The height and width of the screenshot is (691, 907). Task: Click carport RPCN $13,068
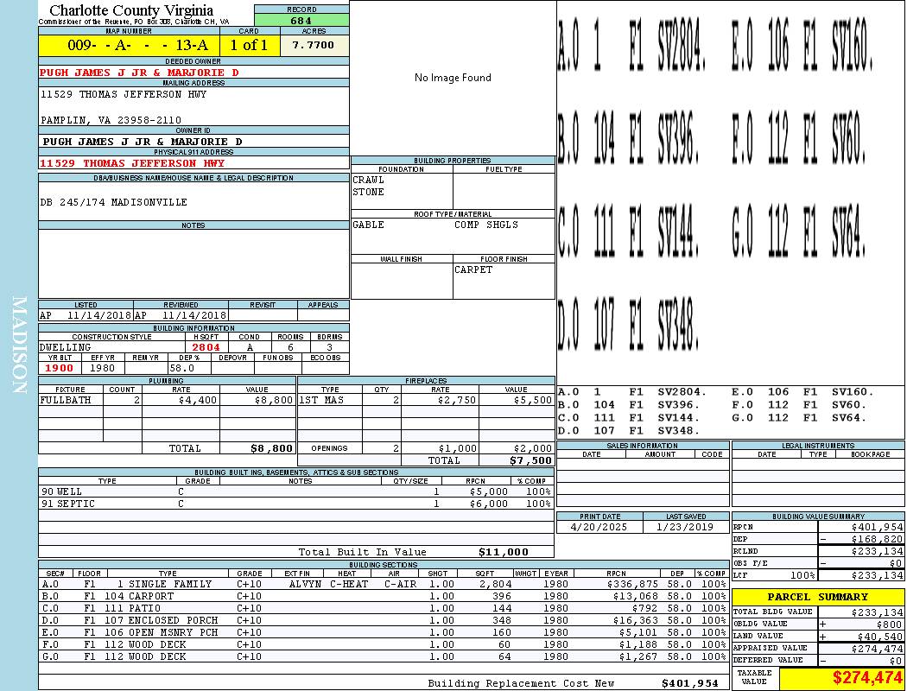coord(635,596)
